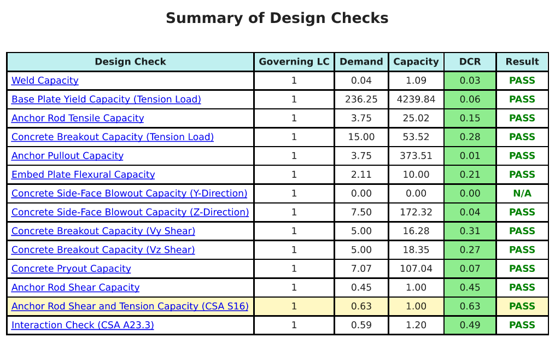View the Anchor Pullout Capacity check
Screen dimensions: 555x343
click(x=67, y=156)
